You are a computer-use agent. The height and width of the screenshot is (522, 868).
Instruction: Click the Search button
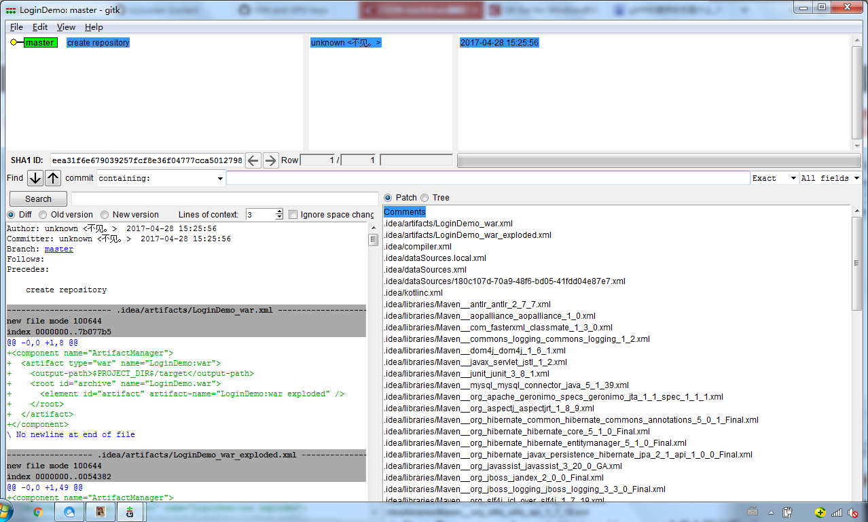coord(38,199)
